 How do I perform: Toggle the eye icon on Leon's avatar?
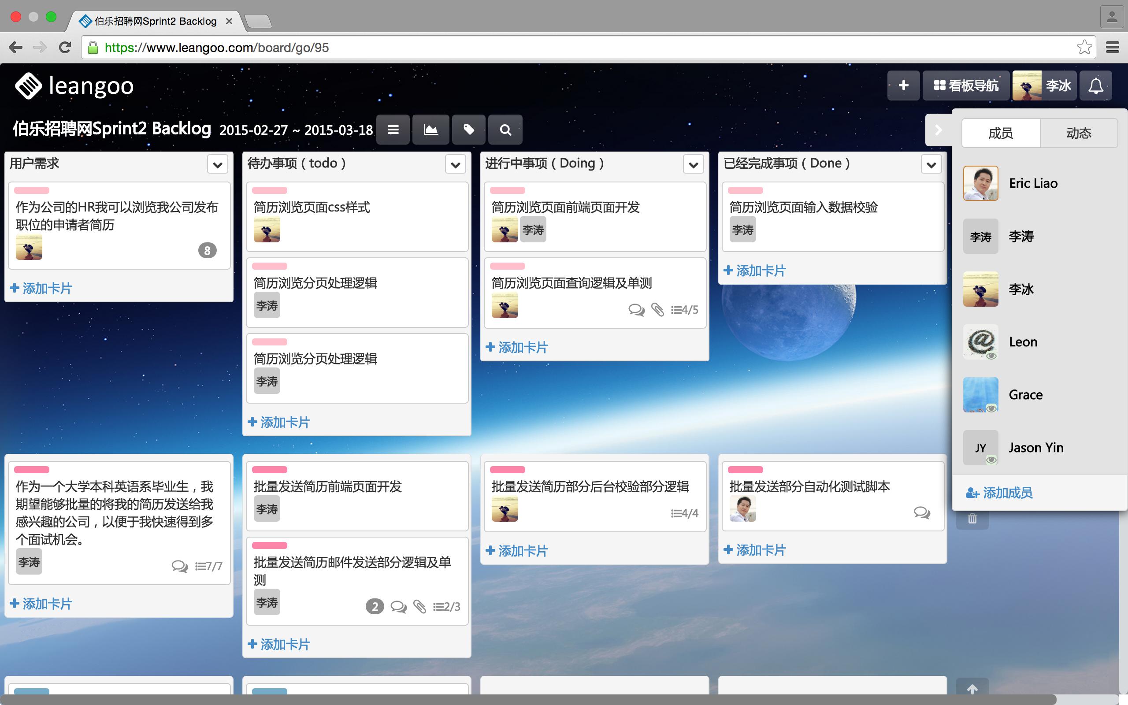[x=991, y=356]
